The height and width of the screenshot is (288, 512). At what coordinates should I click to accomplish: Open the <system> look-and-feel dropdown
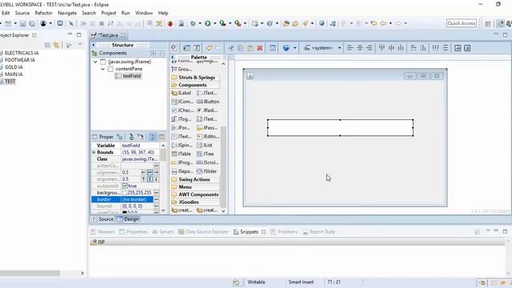(339, 48)
